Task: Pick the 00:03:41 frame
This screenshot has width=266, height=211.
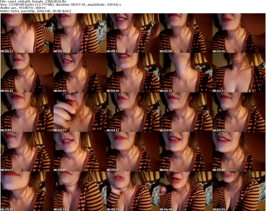Action: (133, 112)
